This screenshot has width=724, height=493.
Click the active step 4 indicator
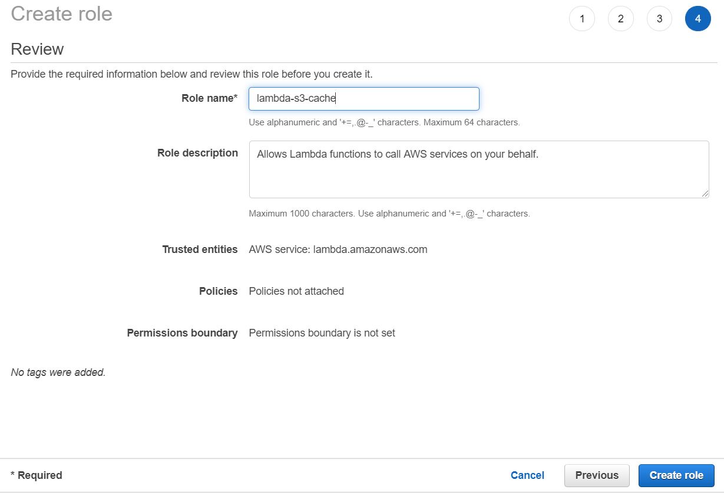tap(697, 19)
